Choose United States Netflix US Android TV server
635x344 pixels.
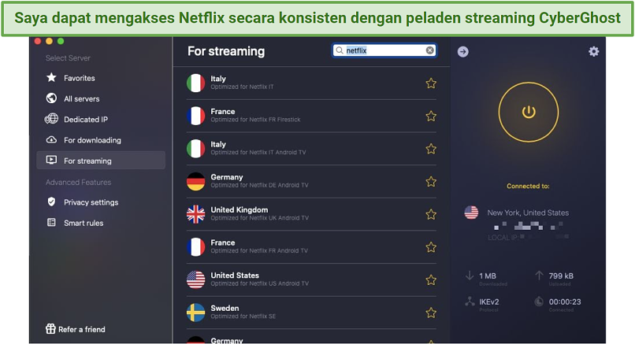pyautogui.click(x=311, y=279)
